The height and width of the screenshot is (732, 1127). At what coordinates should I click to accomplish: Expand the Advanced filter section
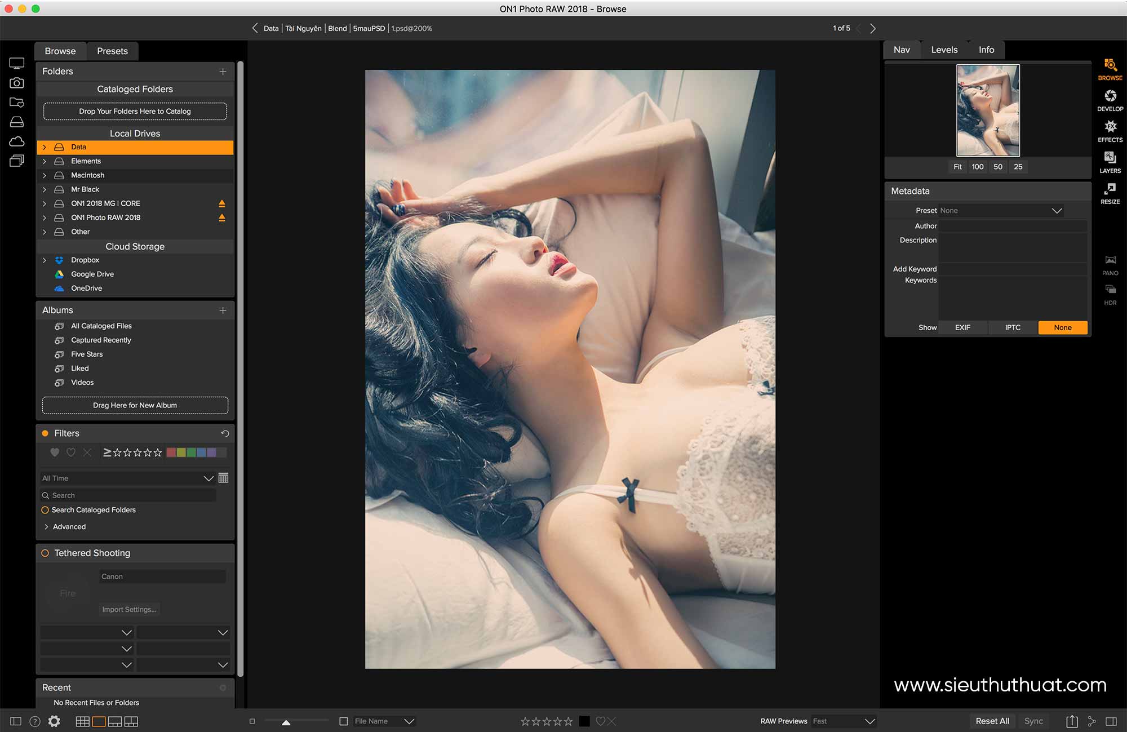click(46, 527)
